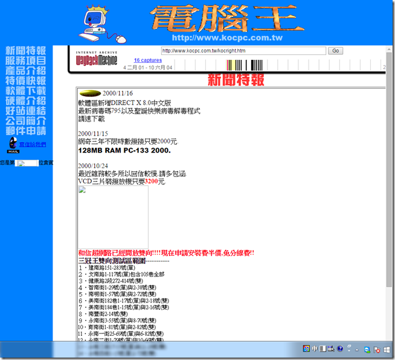Click the 電腦王 title banner
Screen dimensions: 395x360
pos(228,19)
